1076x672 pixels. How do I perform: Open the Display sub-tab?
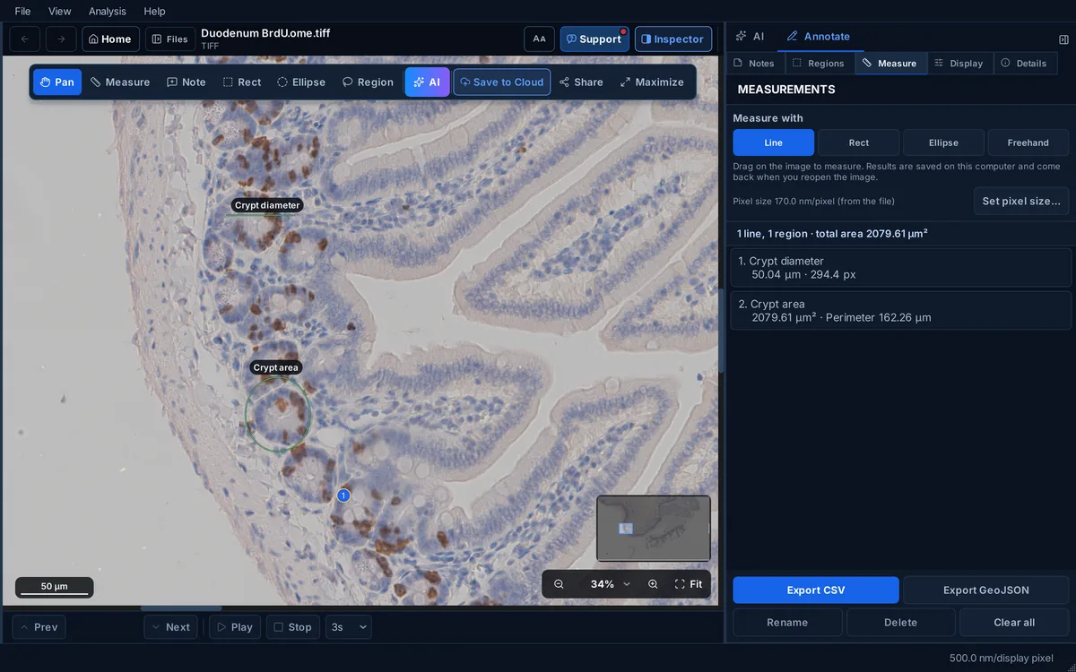959,64
